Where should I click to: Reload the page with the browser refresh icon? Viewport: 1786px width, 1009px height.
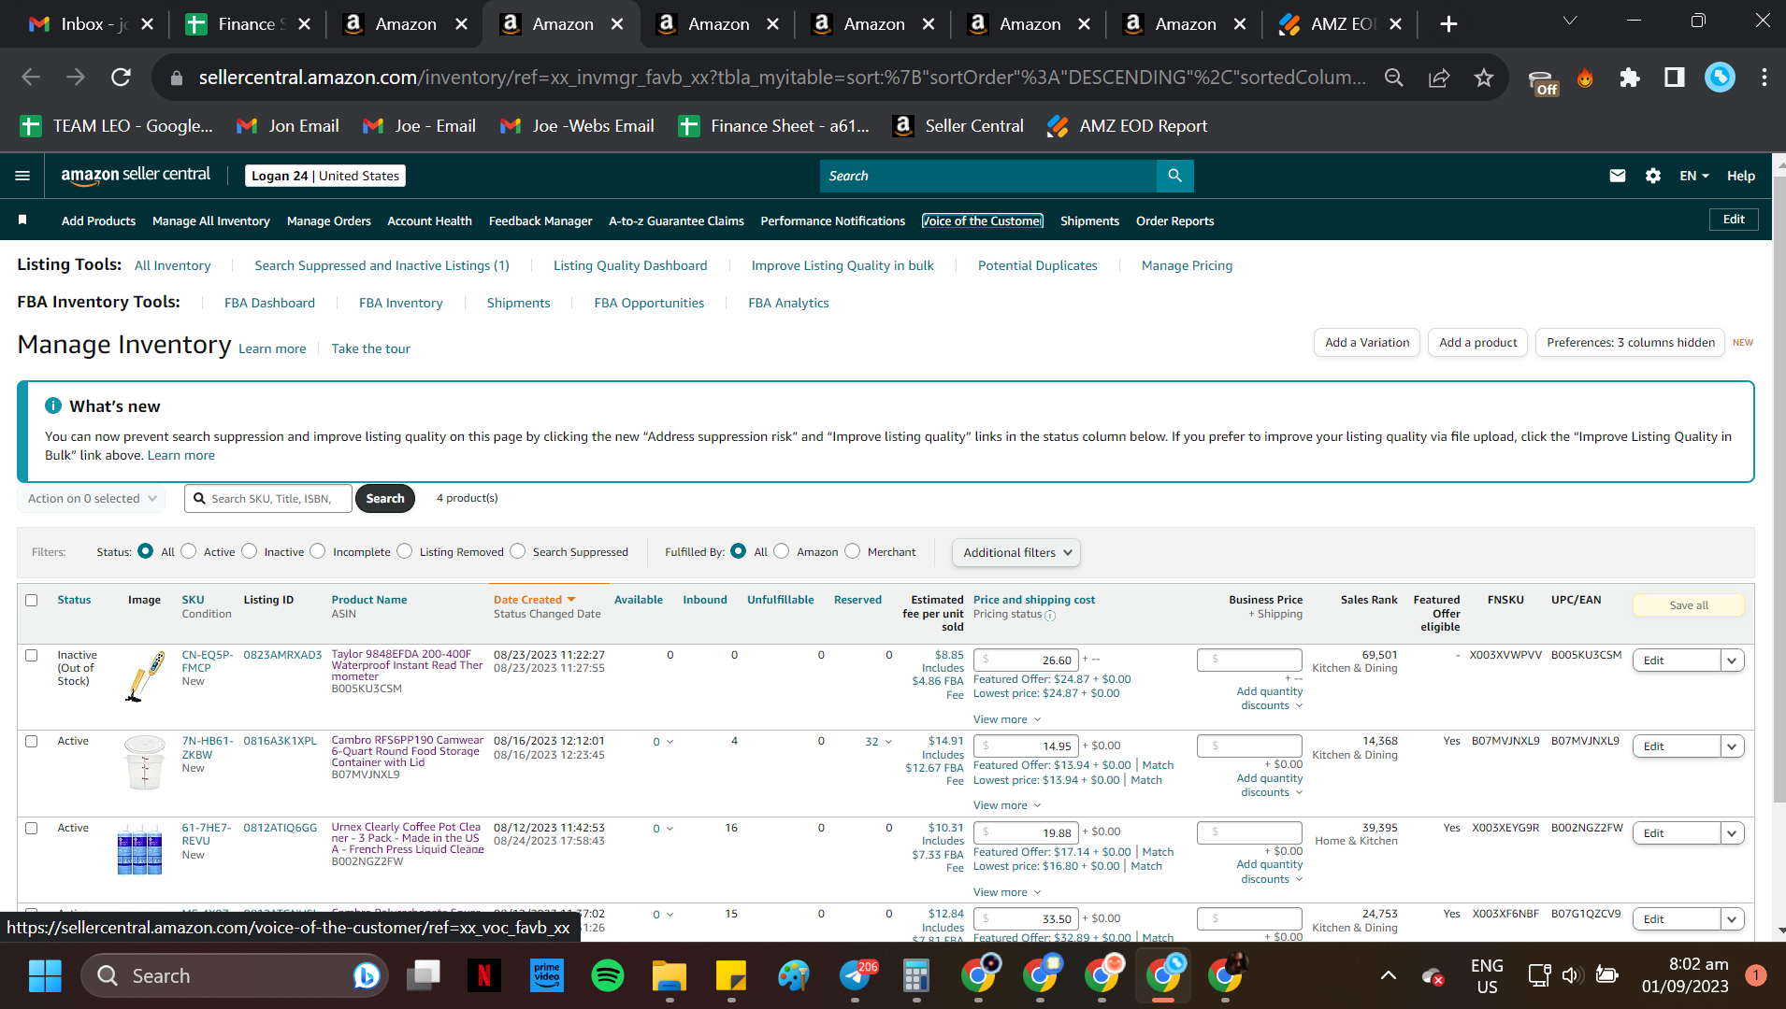click(121, 78)
